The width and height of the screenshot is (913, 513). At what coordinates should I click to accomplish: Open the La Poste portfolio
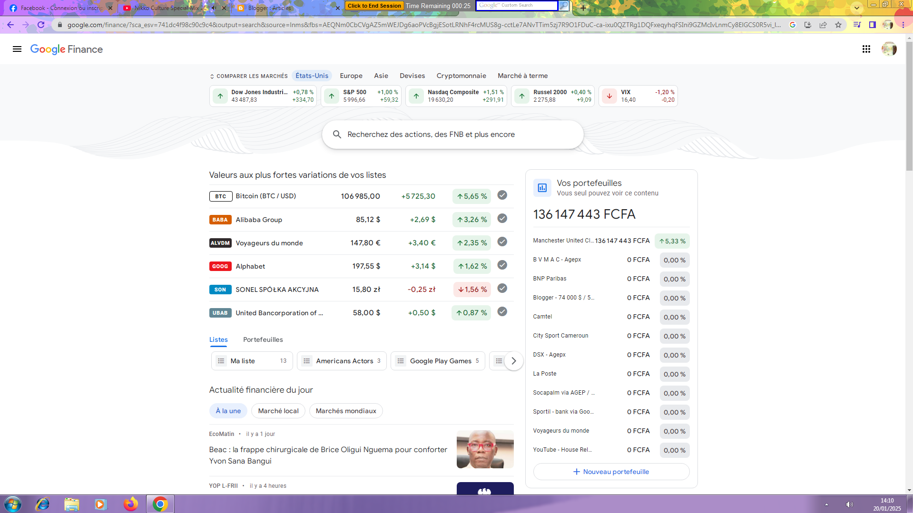pyautogui.click(x=611, y=374)
